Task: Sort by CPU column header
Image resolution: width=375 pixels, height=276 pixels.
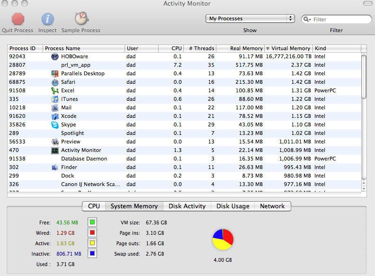Action: click(171, 48)
